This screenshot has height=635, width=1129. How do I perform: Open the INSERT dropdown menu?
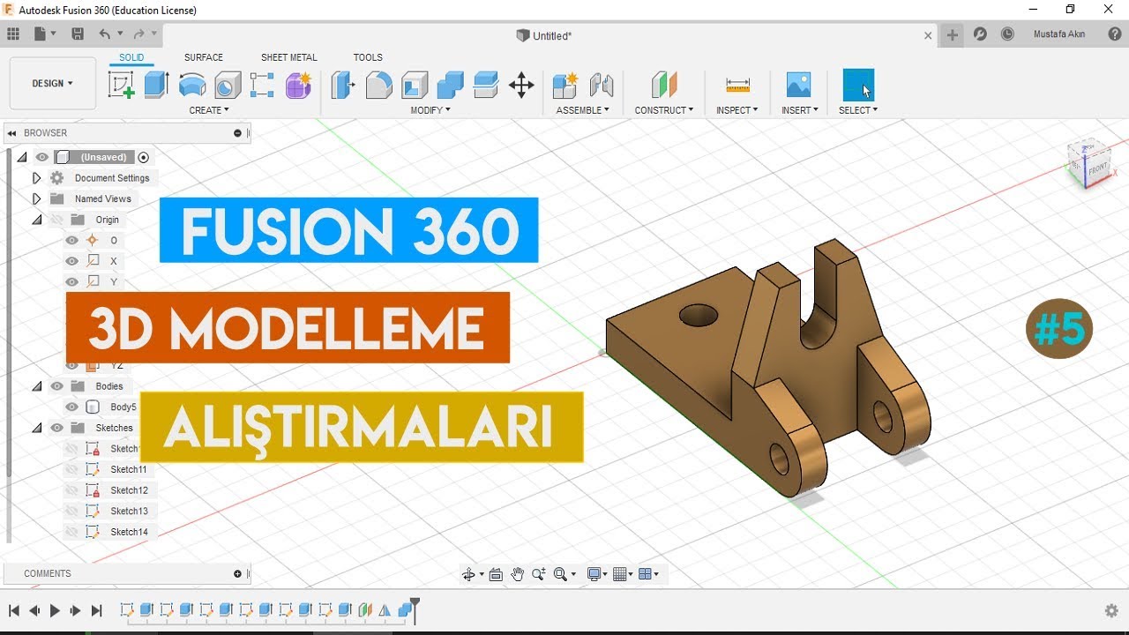click(x=800, y=110)
